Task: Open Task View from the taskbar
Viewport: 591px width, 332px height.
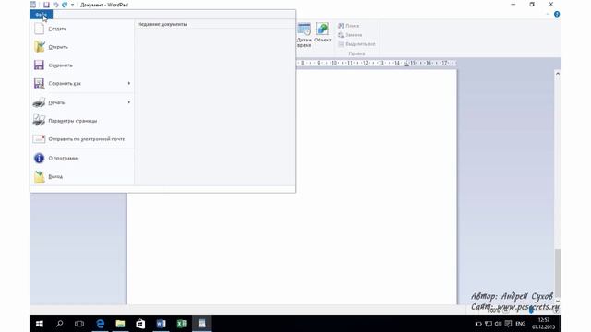Action: pyautogui.click(x=79, y=324)
